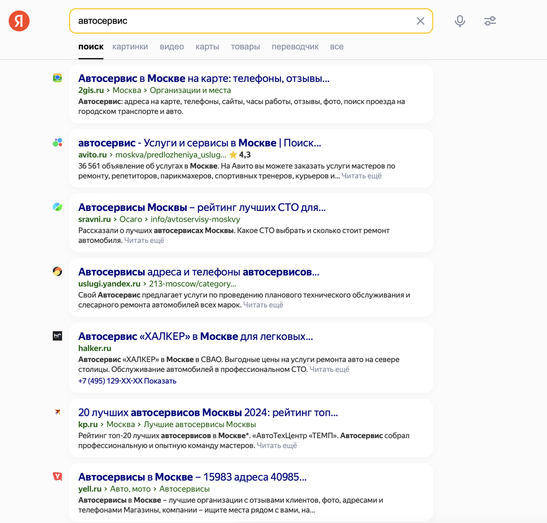Open Автосервисы Москвы рейтинг лучших СТО
The width and height of the screenshot is (547, 523).
point(202,207)
